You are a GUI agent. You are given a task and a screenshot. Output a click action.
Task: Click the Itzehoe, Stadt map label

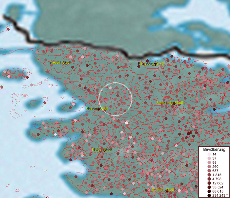tap(163, 190)
